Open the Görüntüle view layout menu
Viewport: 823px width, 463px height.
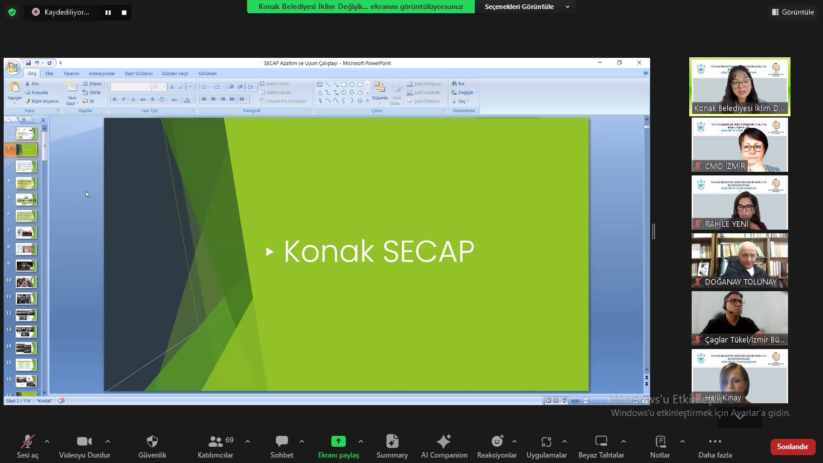coord(792,12)
